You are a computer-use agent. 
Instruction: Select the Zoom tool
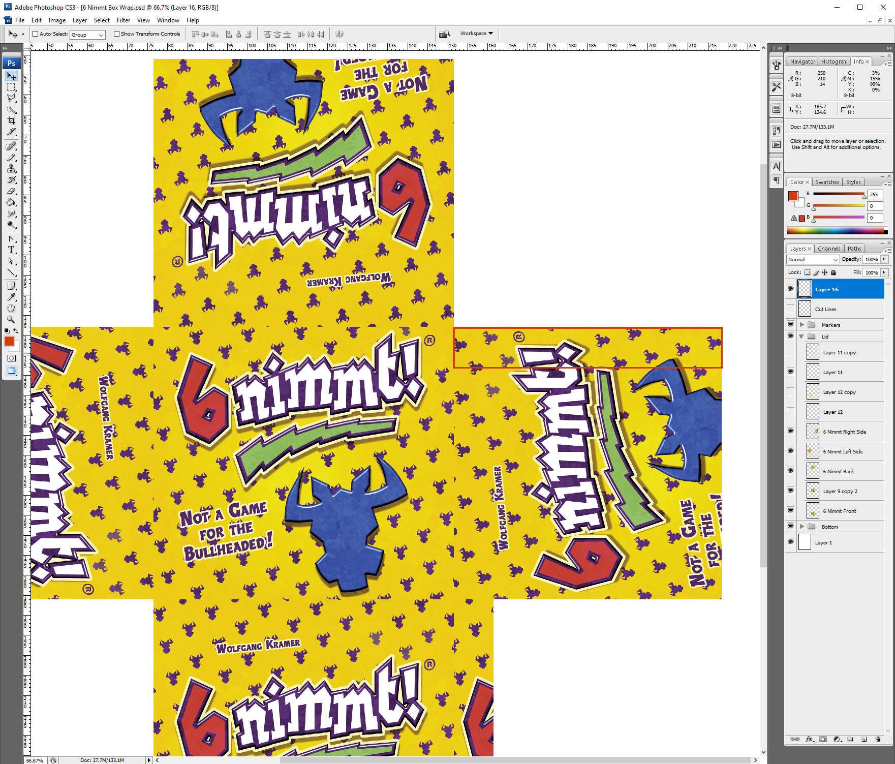pyautogui.click(x=11, y=320)
